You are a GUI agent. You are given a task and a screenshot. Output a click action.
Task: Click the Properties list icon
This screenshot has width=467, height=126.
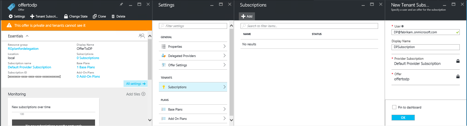164,46
